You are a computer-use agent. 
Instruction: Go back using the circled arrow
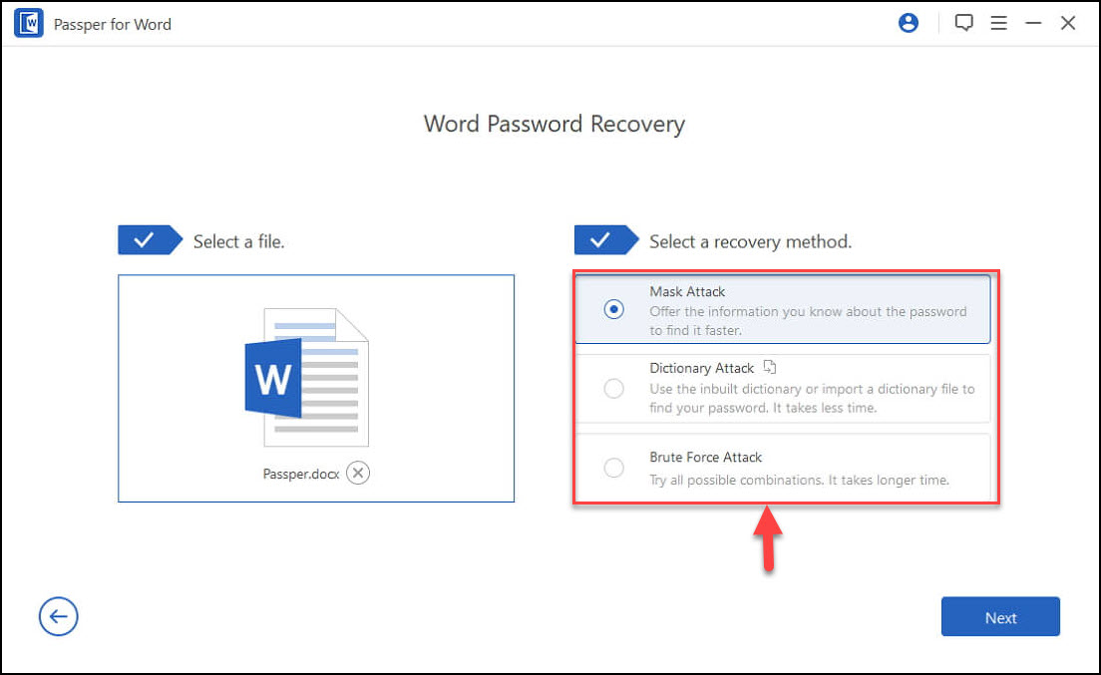click(58, 617)
